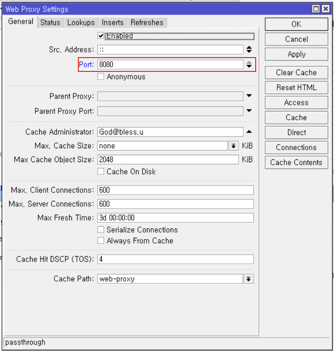This screenshot has height=351, width=334.
Task: Open the Lookups tab
Action: pyautogui.click(x=81, y=23)
